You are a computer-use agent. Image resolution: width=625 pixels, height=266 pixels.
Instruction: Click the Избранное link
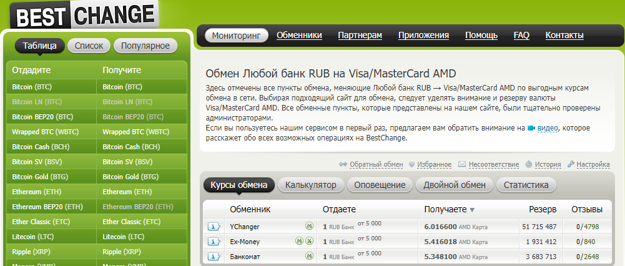[435, 164]
